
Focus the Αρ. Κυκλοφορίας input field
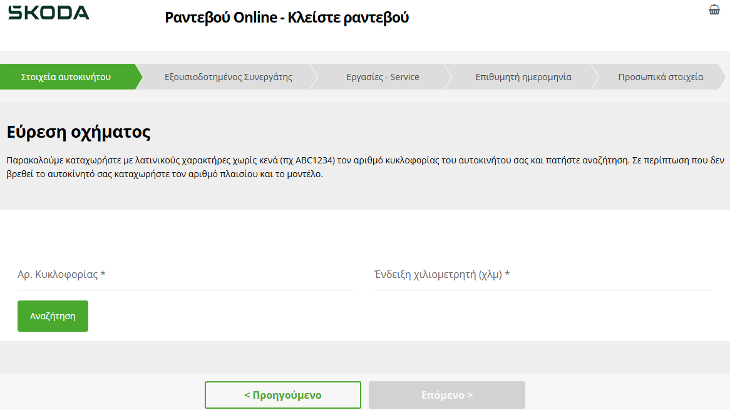[186, 275]
